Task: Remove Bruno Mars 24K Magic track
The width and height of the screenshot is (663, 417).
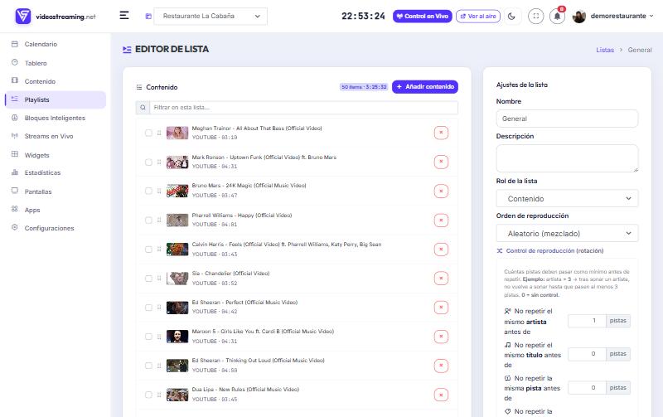Action: (x=441, y=191)
